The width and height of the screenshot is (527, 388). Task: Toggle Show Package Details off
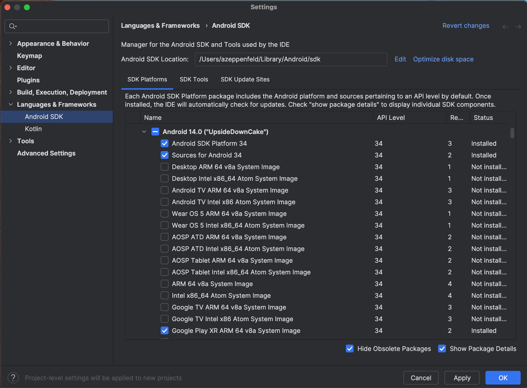point(442,349)
